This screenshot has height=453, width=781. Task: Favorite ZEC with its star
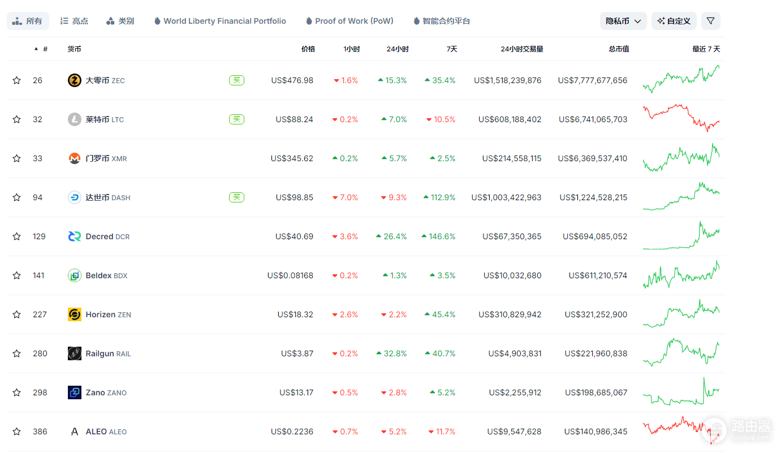pos(16,80)
